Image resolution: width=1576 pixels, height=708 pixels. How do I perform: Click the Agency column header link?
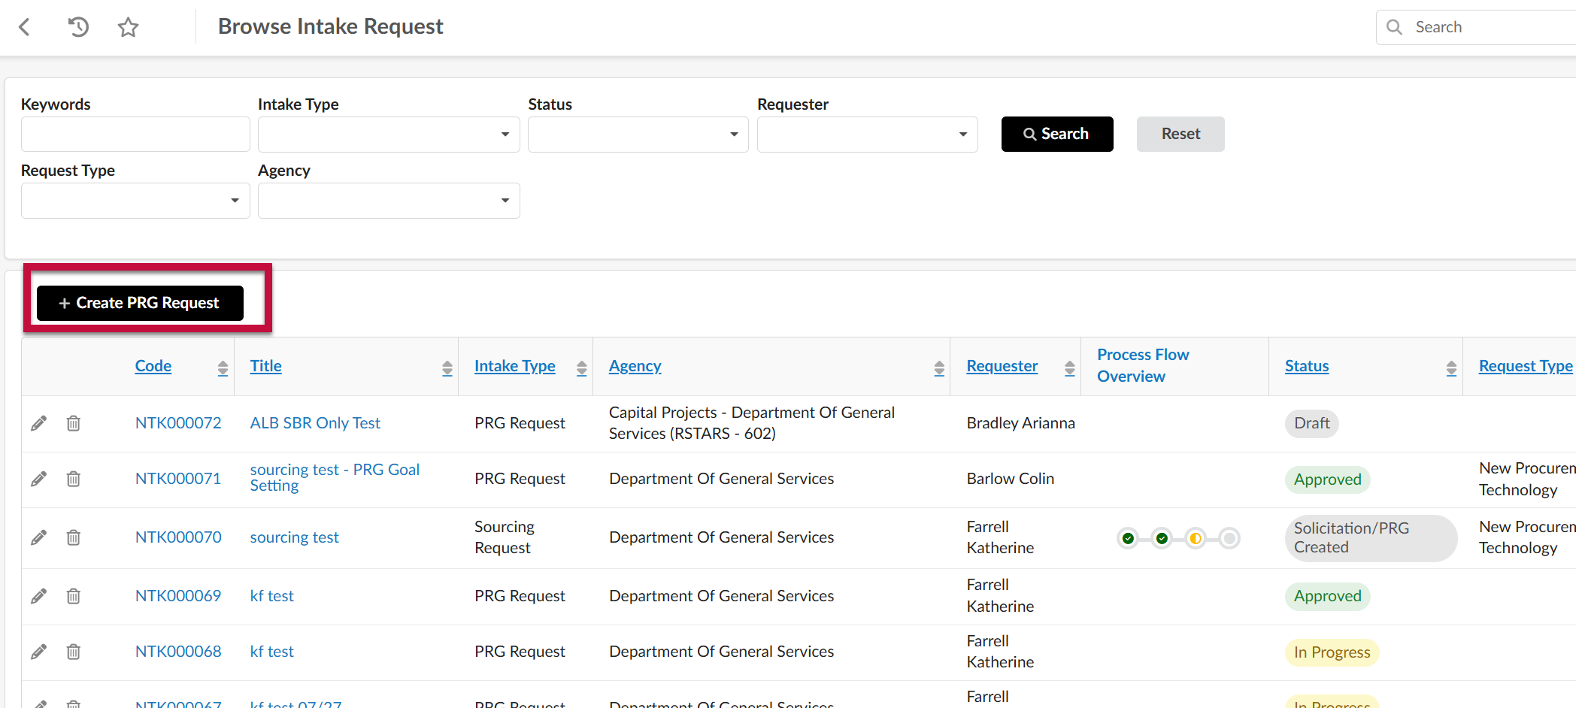(x=635, y=366)
